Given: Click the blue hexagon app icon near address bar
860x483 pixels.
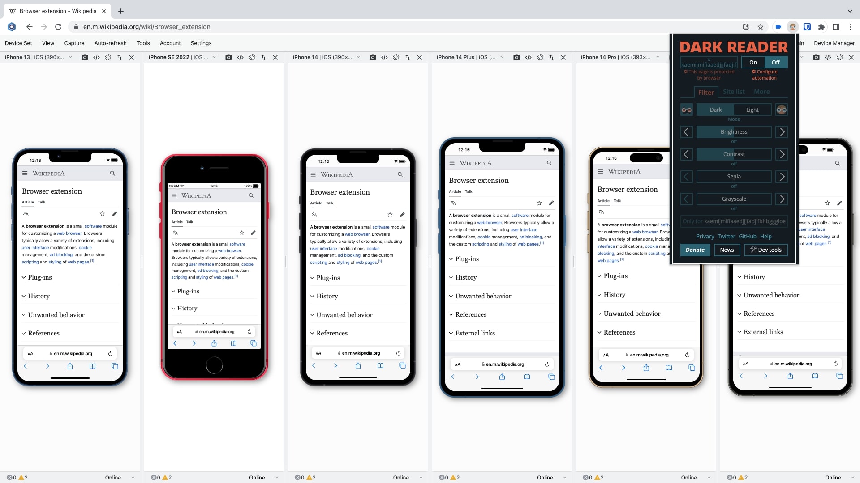Looking at the screenshot, I should pos(12,27).
